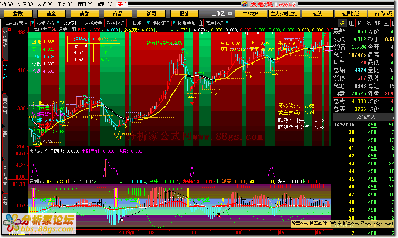Switch to the TOP综合 side tab
Image resolution: width=398 pixels, height=238 pixels.
(x=5, y=174)
